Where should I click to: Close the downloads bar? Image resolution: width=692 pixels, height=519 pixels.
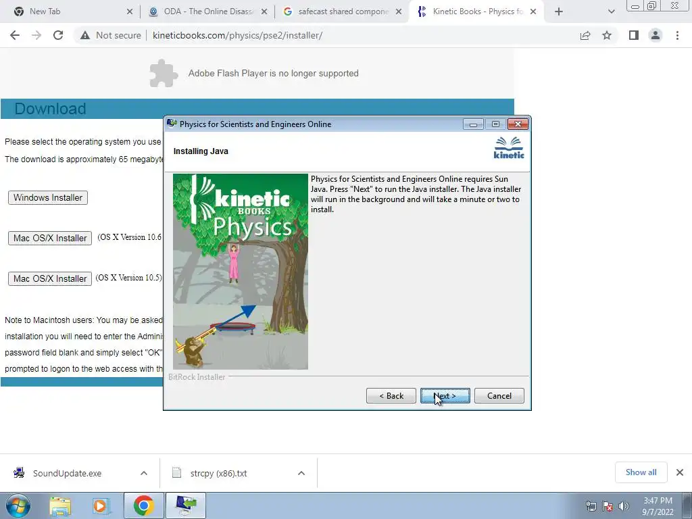click(x=680, y=472)
